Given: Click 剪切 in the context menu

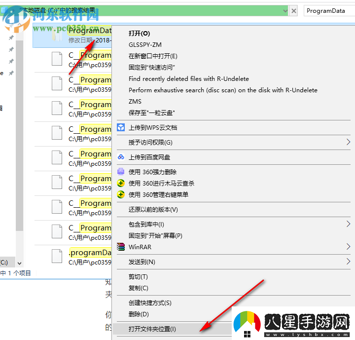Looking at the screenshot, I should 138,277.
